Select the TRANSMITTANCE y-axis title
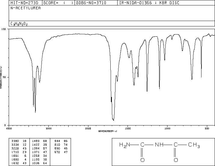Image resolution: width=215 pixels, height=166 pixels. tap(1, 77)
